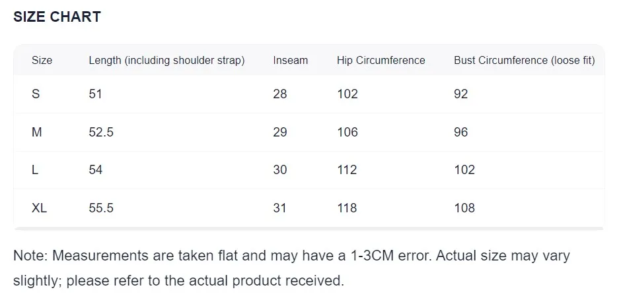623x302 pixels.
Task: Select hip circumference value 118
Action: pyautogui.click(x=347, y=208)
